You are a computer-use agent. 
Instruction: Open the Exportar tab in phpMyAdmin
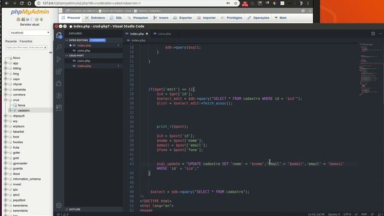pos(182,18)
